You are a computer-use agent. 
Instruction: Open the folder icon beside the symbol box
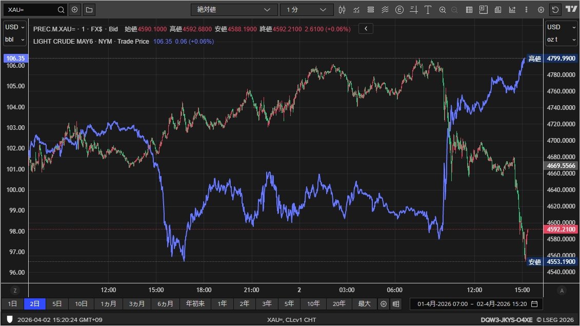[x=89, y=10]
